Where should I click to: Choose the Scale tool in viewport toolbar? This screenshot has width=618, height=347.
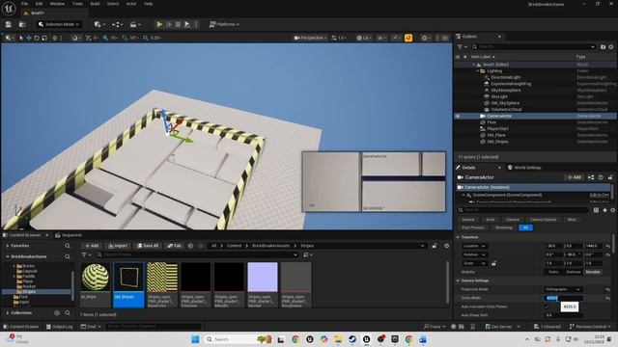pyautogui.click(x=44, y=38)
